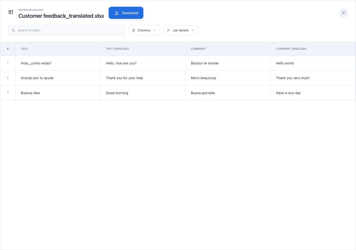Viewport: 356px width, 250px height.
Task: Select the cell "Hello world"
Action: (x=313, y=63)
